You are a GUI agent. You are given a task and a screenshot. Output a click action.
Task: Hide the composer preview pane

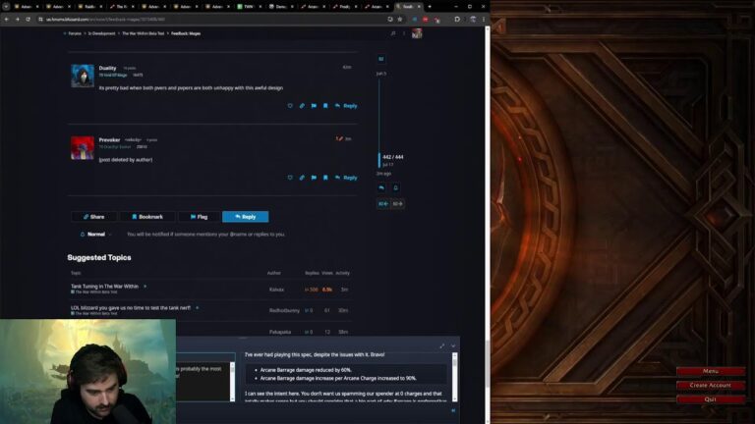(x=453, y=410)
